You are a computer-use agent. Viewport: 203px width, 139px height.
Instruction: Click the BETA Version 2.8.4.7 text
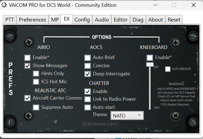point(101,124)
